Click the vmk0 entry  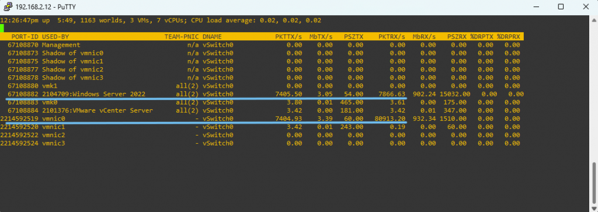50,102
